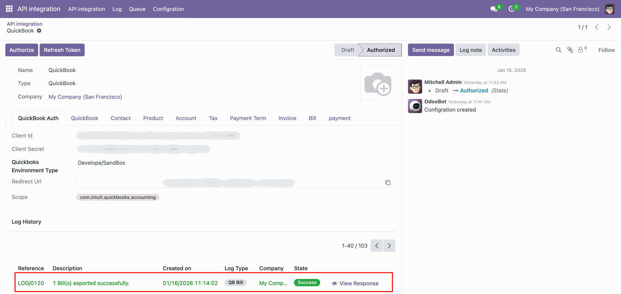This screenshot has height=294, width=621.
Task: Open the Queue menu
Action: (137, 9)
